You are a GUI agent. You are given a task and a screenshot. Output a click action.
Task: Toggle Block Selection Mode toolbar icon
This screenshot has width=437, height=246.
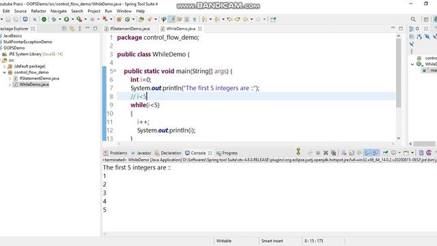pyautogui.click(x=186, y=19)
